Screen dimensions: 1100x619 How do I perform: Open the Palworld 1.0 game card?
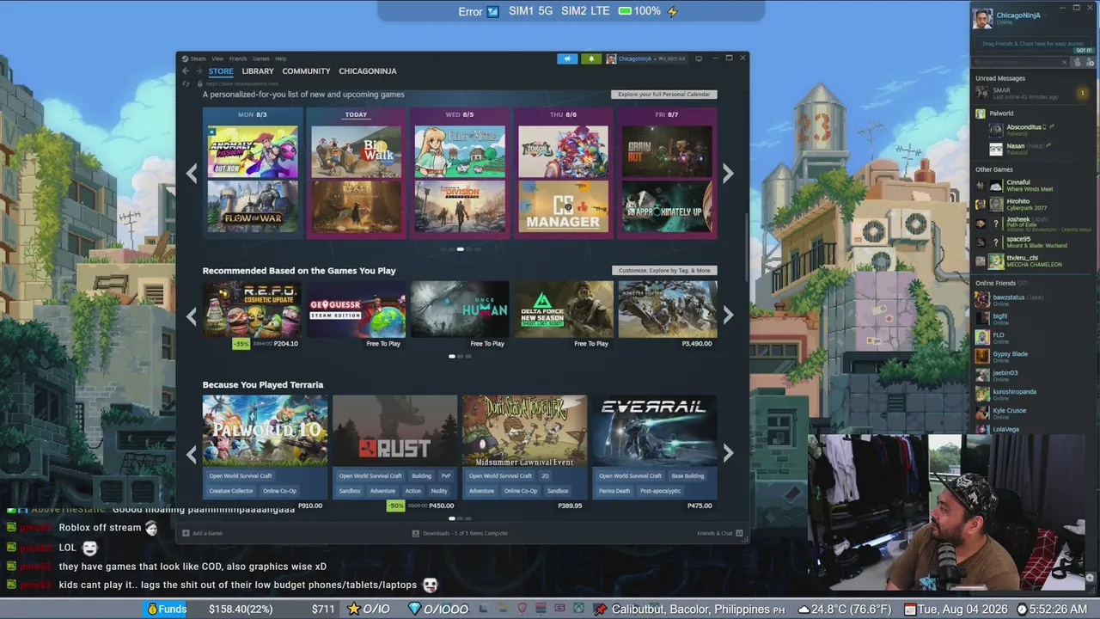(x=265, y=447)
